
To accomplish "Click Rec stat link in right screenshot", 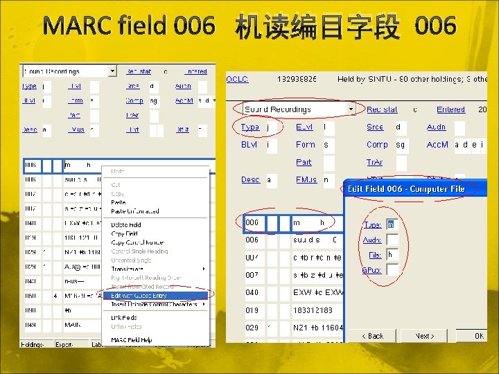I will point(382,109).
